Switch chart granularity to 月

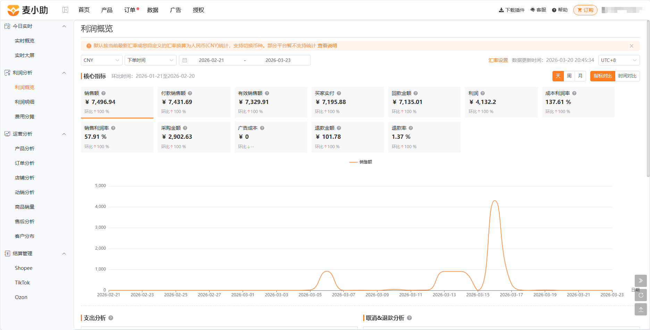point(580,76)
